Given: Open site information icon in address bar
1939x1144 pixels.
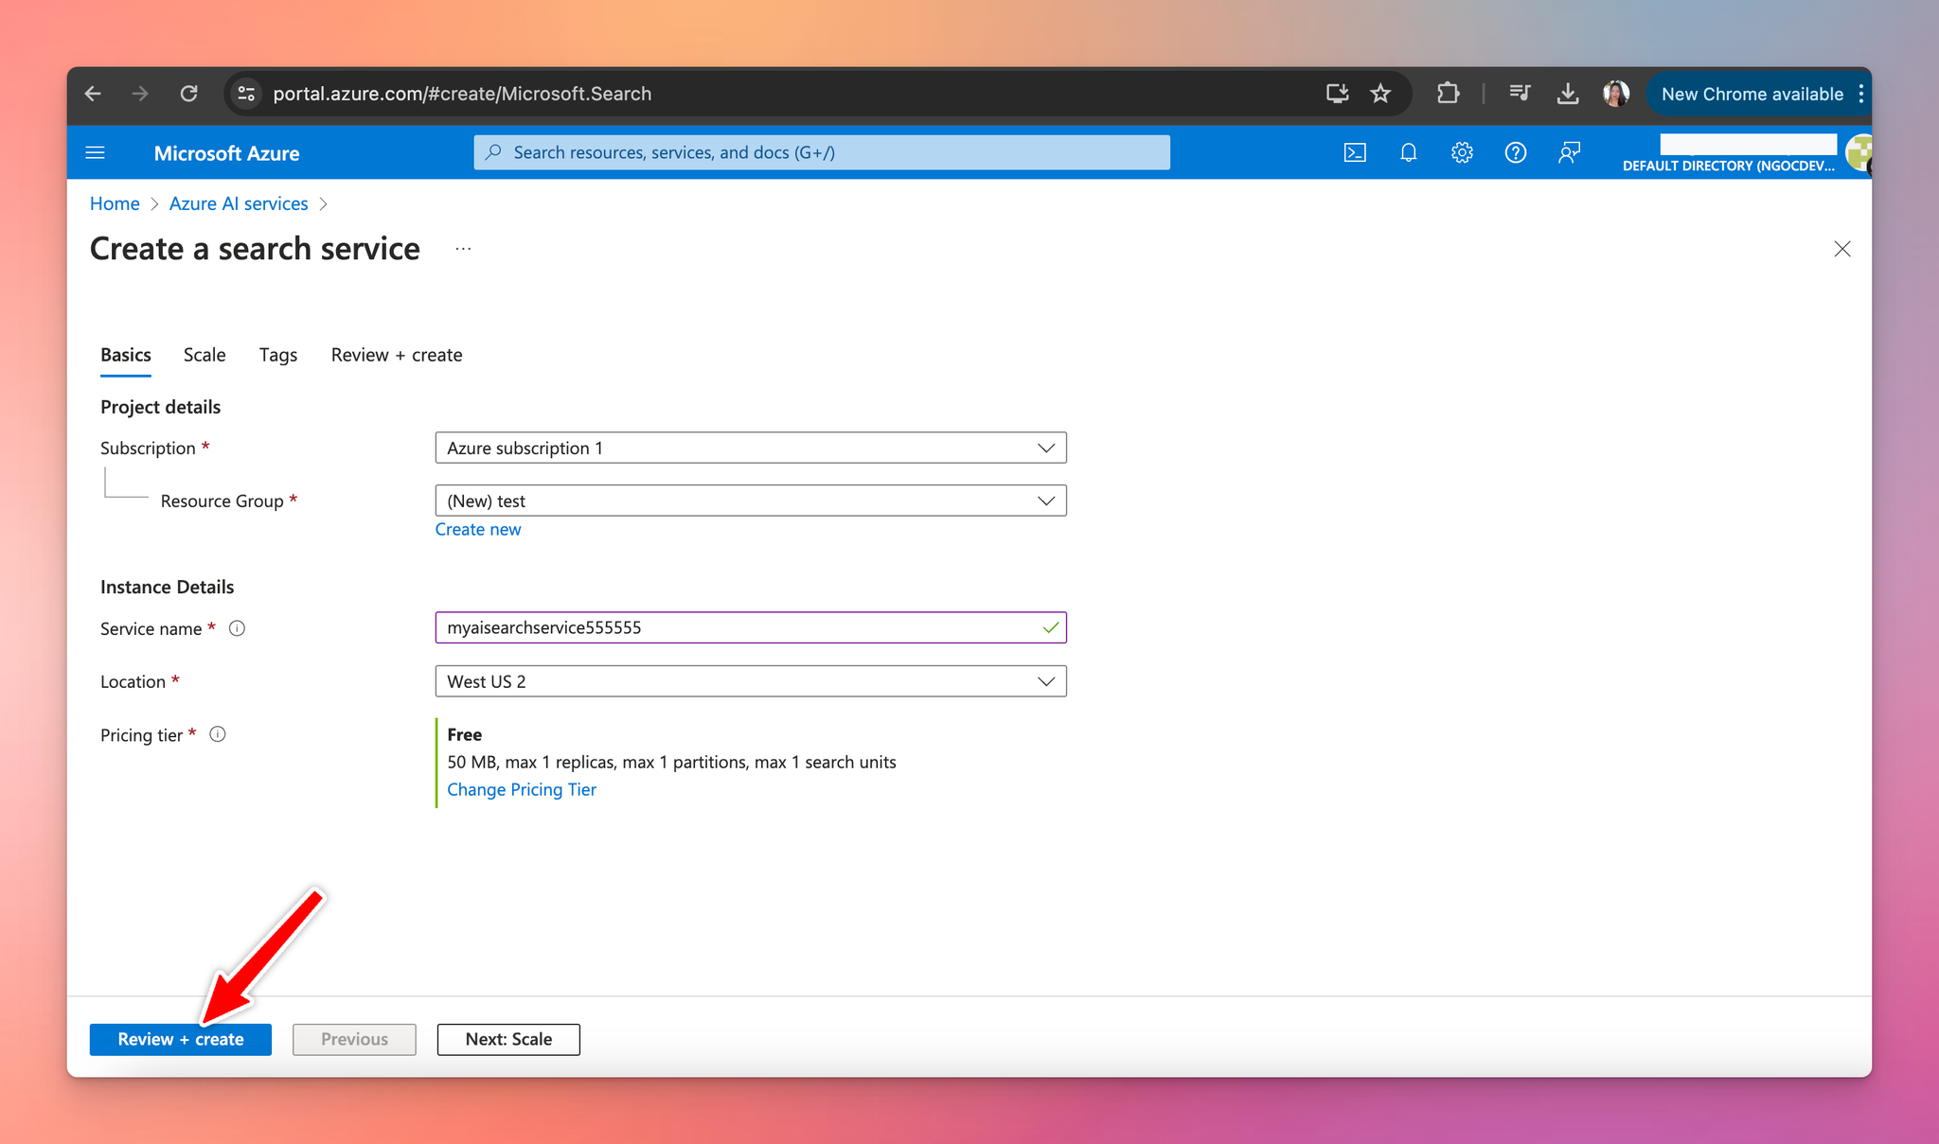Looking at the screenshot, I should pos(246,94).
